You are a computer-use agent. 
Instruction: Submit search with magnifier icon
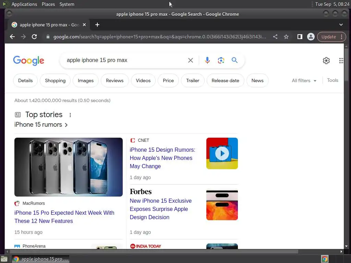234,60
